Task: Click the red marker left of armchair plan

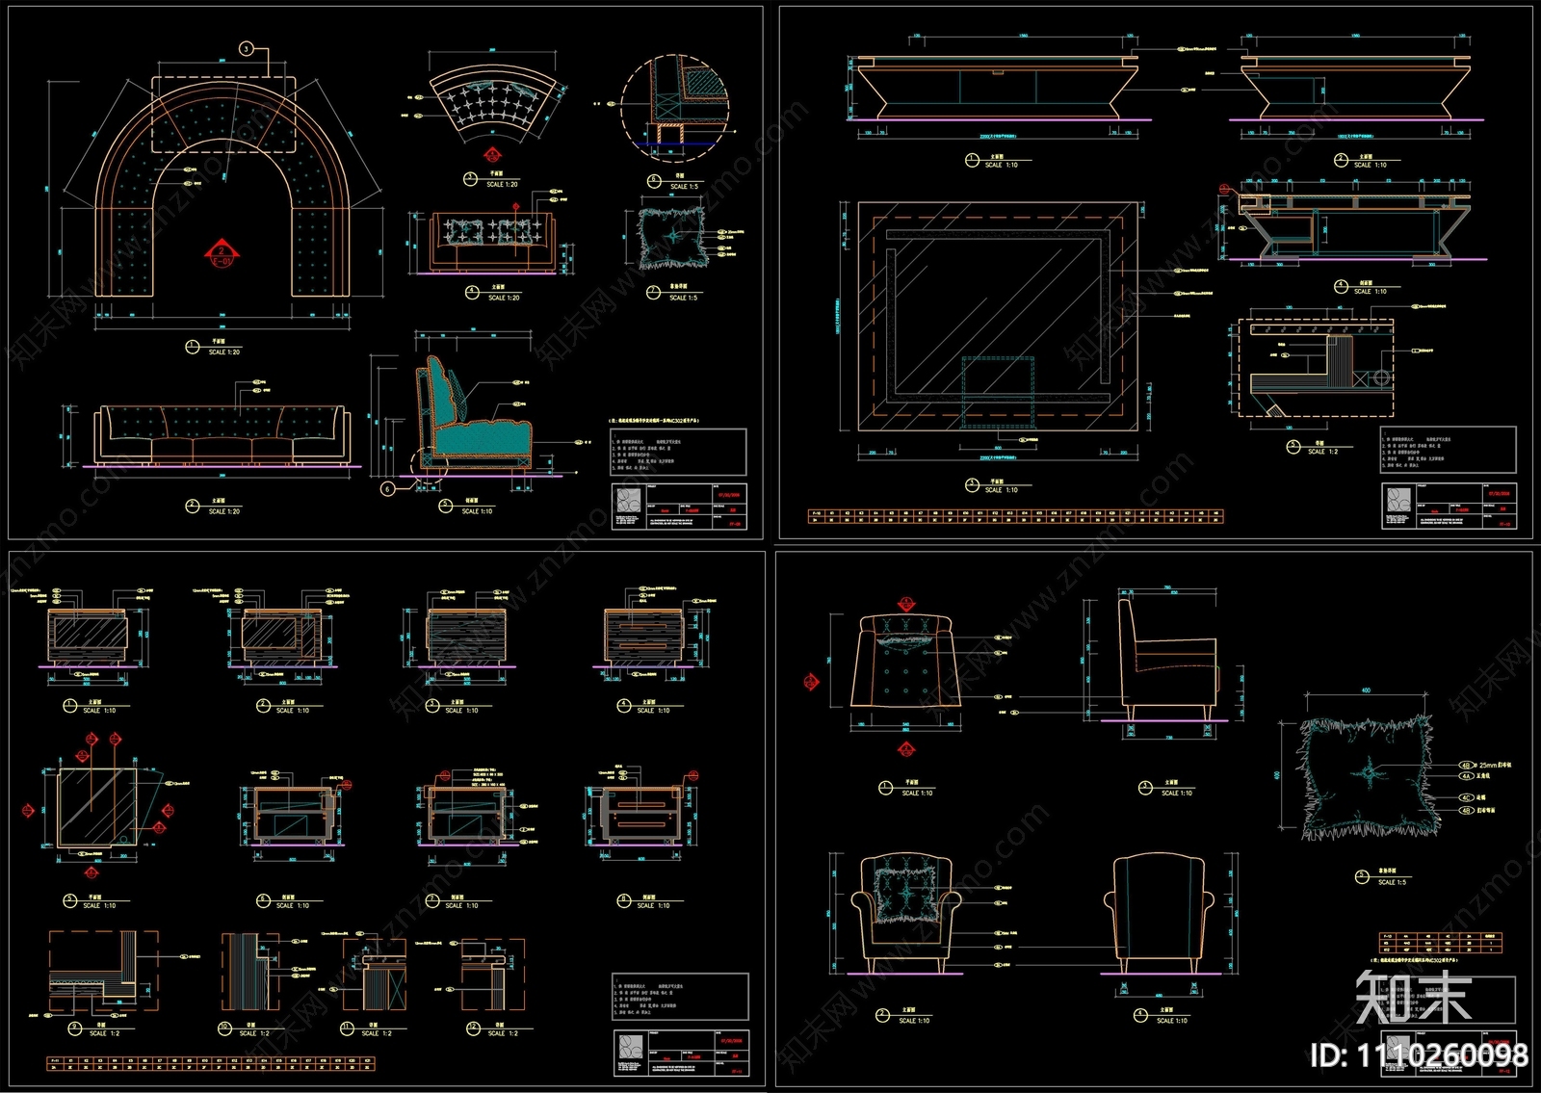Action: (x=810, y=683)
